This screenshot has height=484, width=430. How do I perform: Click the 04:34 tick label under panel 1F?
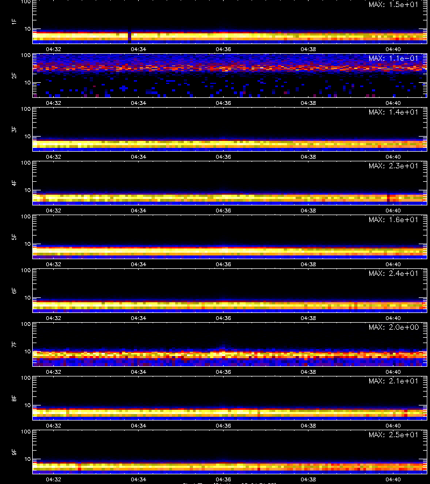(x=139, y=49)
